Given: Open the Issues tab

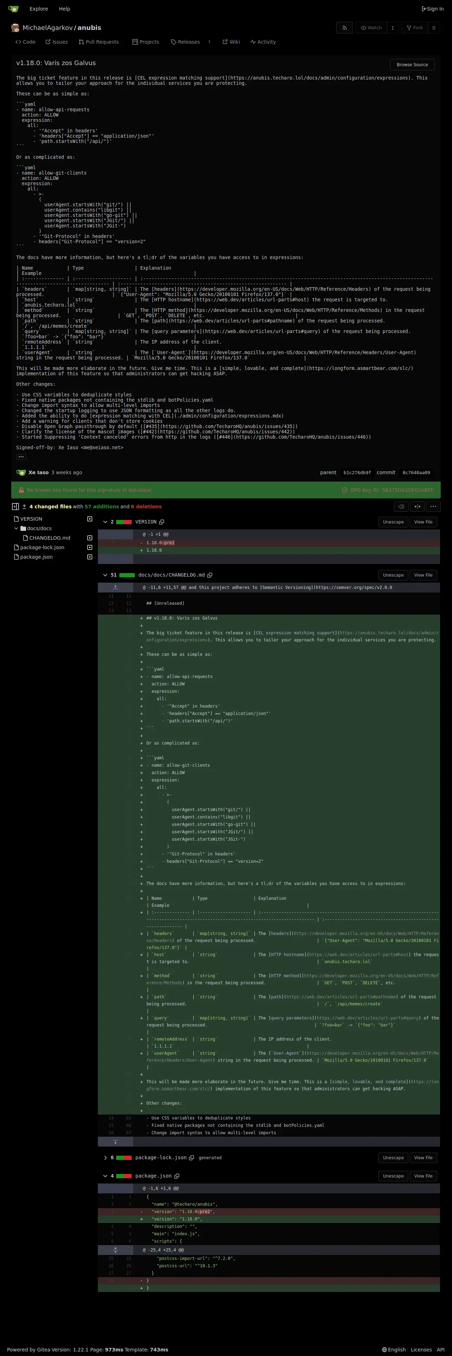Looking at the screenshot, I should click(x=56, y=42).
